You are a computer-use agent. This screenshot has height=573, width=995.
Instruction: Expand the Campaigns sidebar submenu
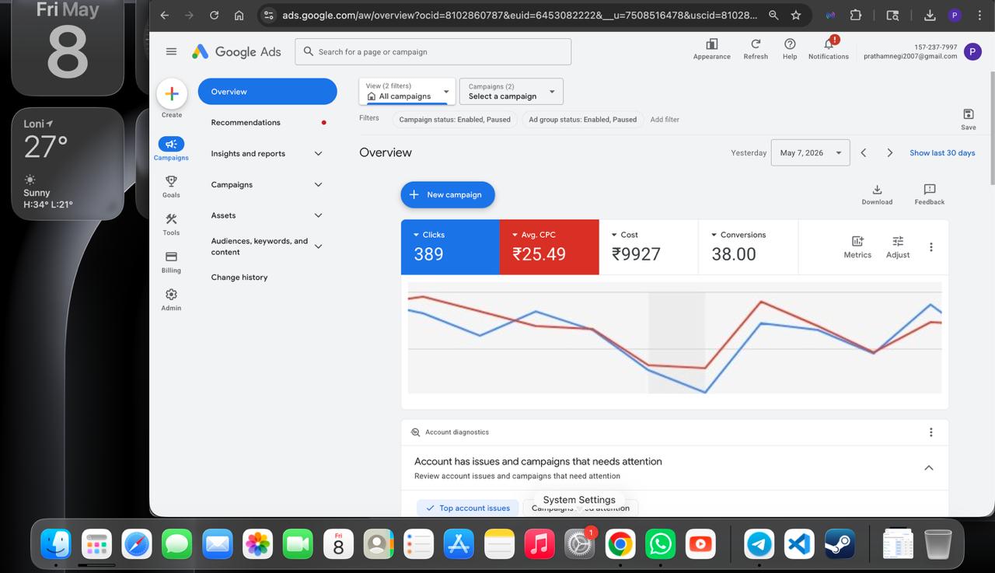point(318,184)
